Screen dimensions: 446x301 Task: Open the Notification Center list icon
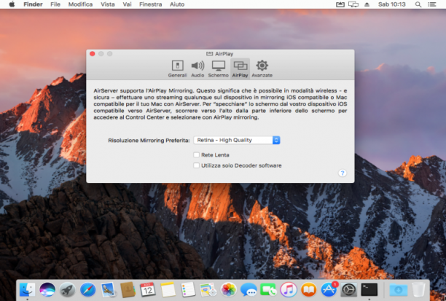(432, 4)
